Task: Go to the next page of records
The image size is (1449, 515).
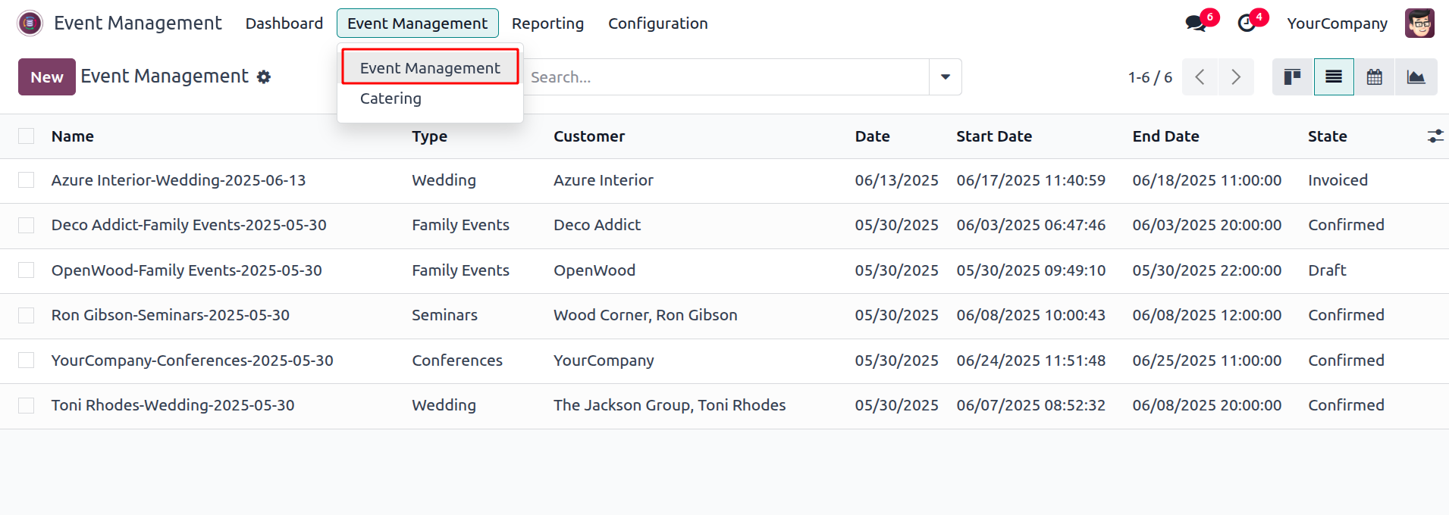Action: [1236, 77]
